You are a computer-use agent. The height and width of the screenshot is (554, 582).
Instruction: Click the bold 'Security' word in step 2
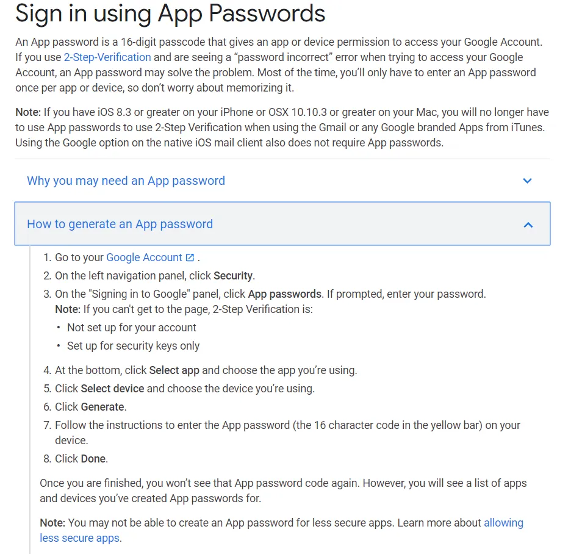point(232,276)
